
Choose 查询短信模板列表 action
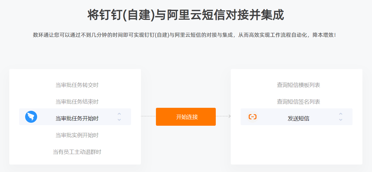tap(298, 85)
